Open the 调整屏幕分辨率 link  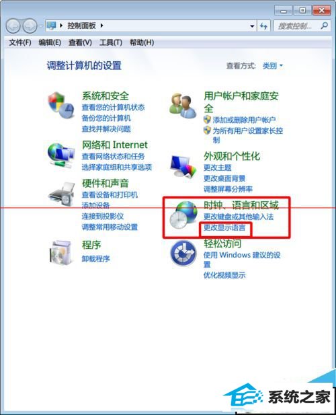228,189
